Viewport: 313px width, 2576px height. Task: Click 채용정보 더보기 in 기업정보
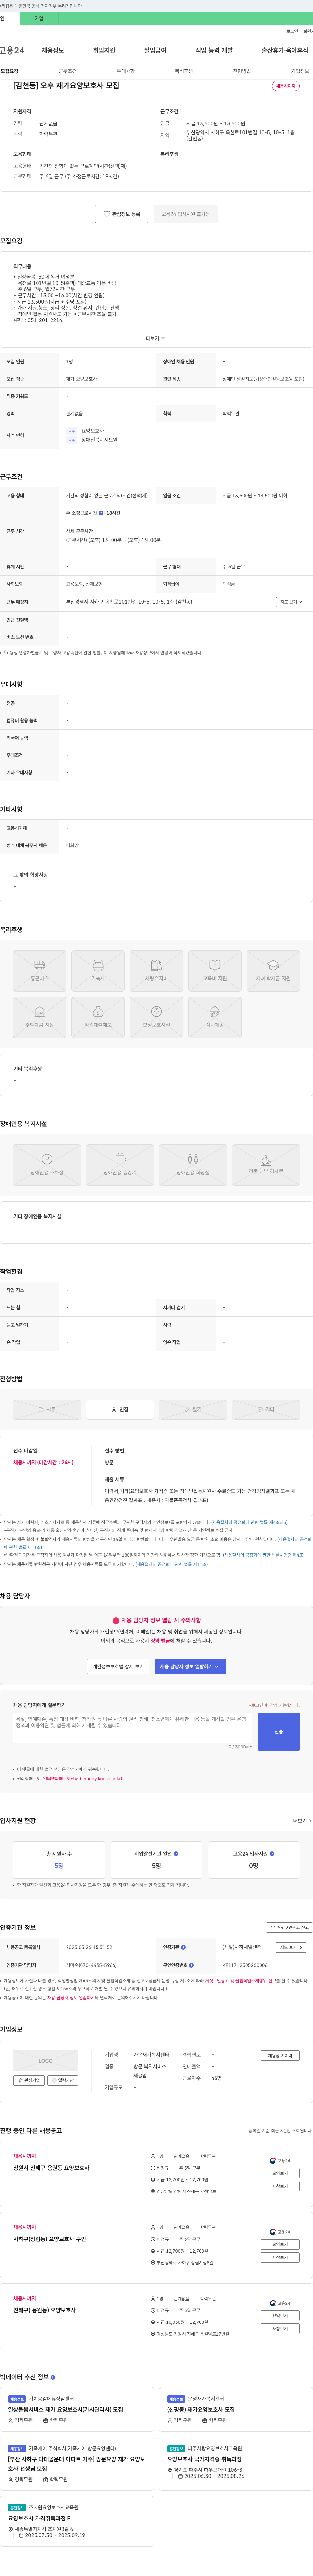(x=280, y=2056)
